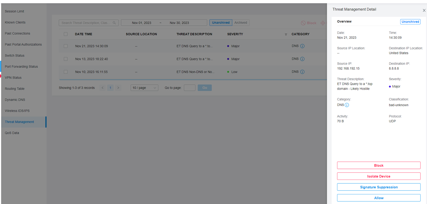Switch to the Archived tab
This screenshot has height=204, width=427.
coord(241,23)
